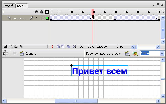Screen dimensions: 166x104
Task: Click the elapsed time 1.6c
Action: click(x=120, y=47)
